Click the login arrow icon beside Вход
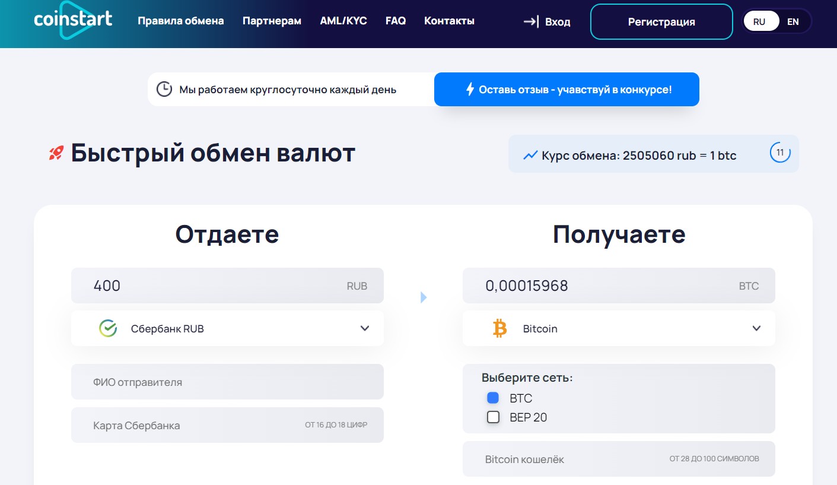This screenshot has width=837, height=485. coord(531,22)
